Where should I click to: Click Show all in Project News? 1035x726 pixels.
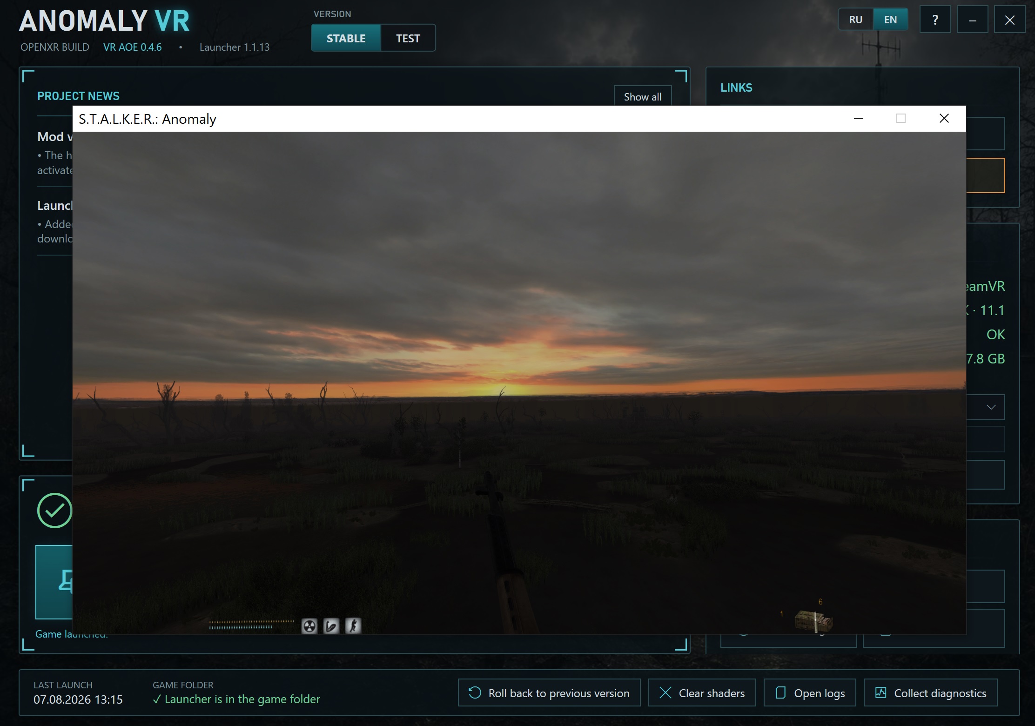(643, 96)
